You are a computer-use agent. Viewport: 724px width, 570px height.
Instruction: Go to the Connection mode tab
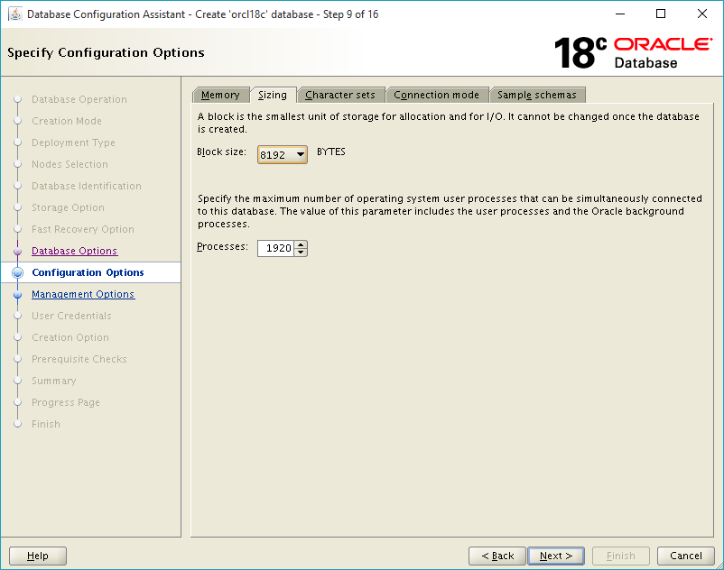[436, 95]
